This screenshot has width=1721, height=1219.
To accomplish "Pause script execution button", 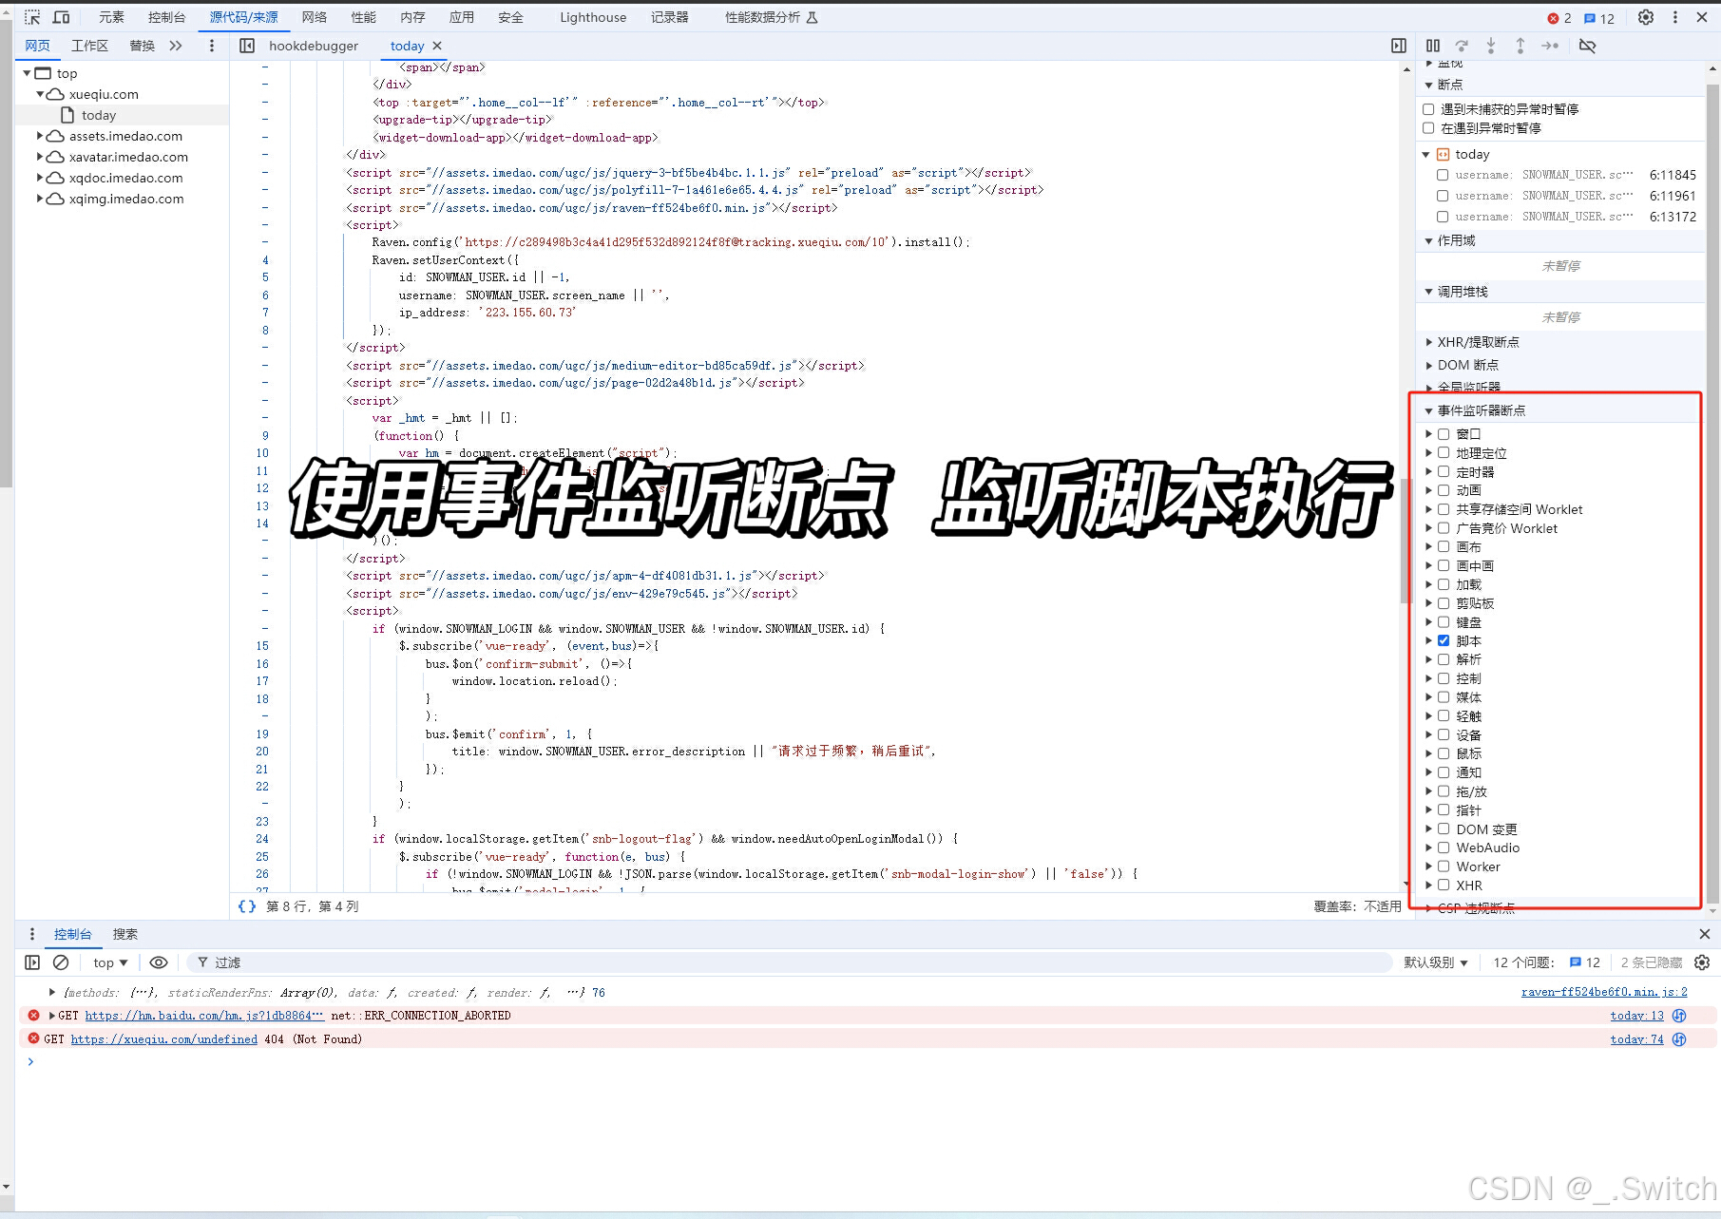I will click(x=1433, y=46).
